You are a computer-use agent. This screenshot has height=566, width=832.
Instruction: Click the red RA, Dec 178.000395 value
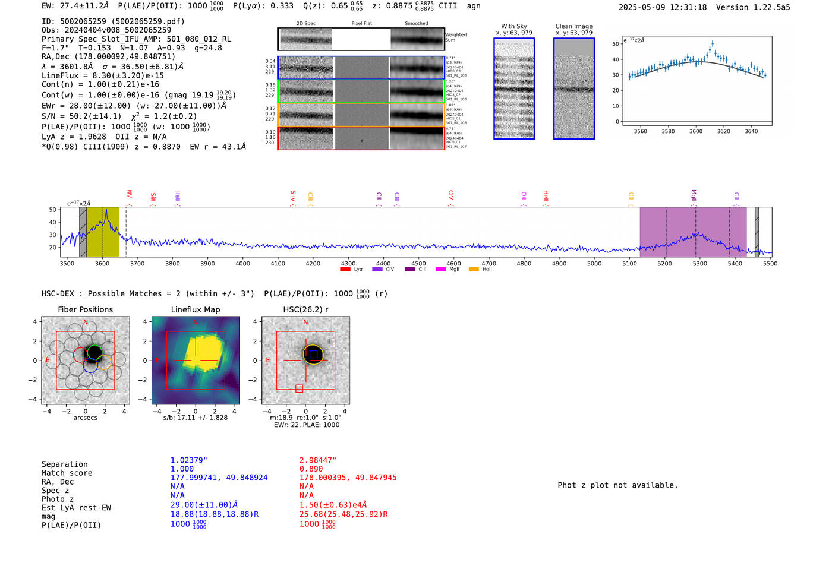[x=348, y=478]
